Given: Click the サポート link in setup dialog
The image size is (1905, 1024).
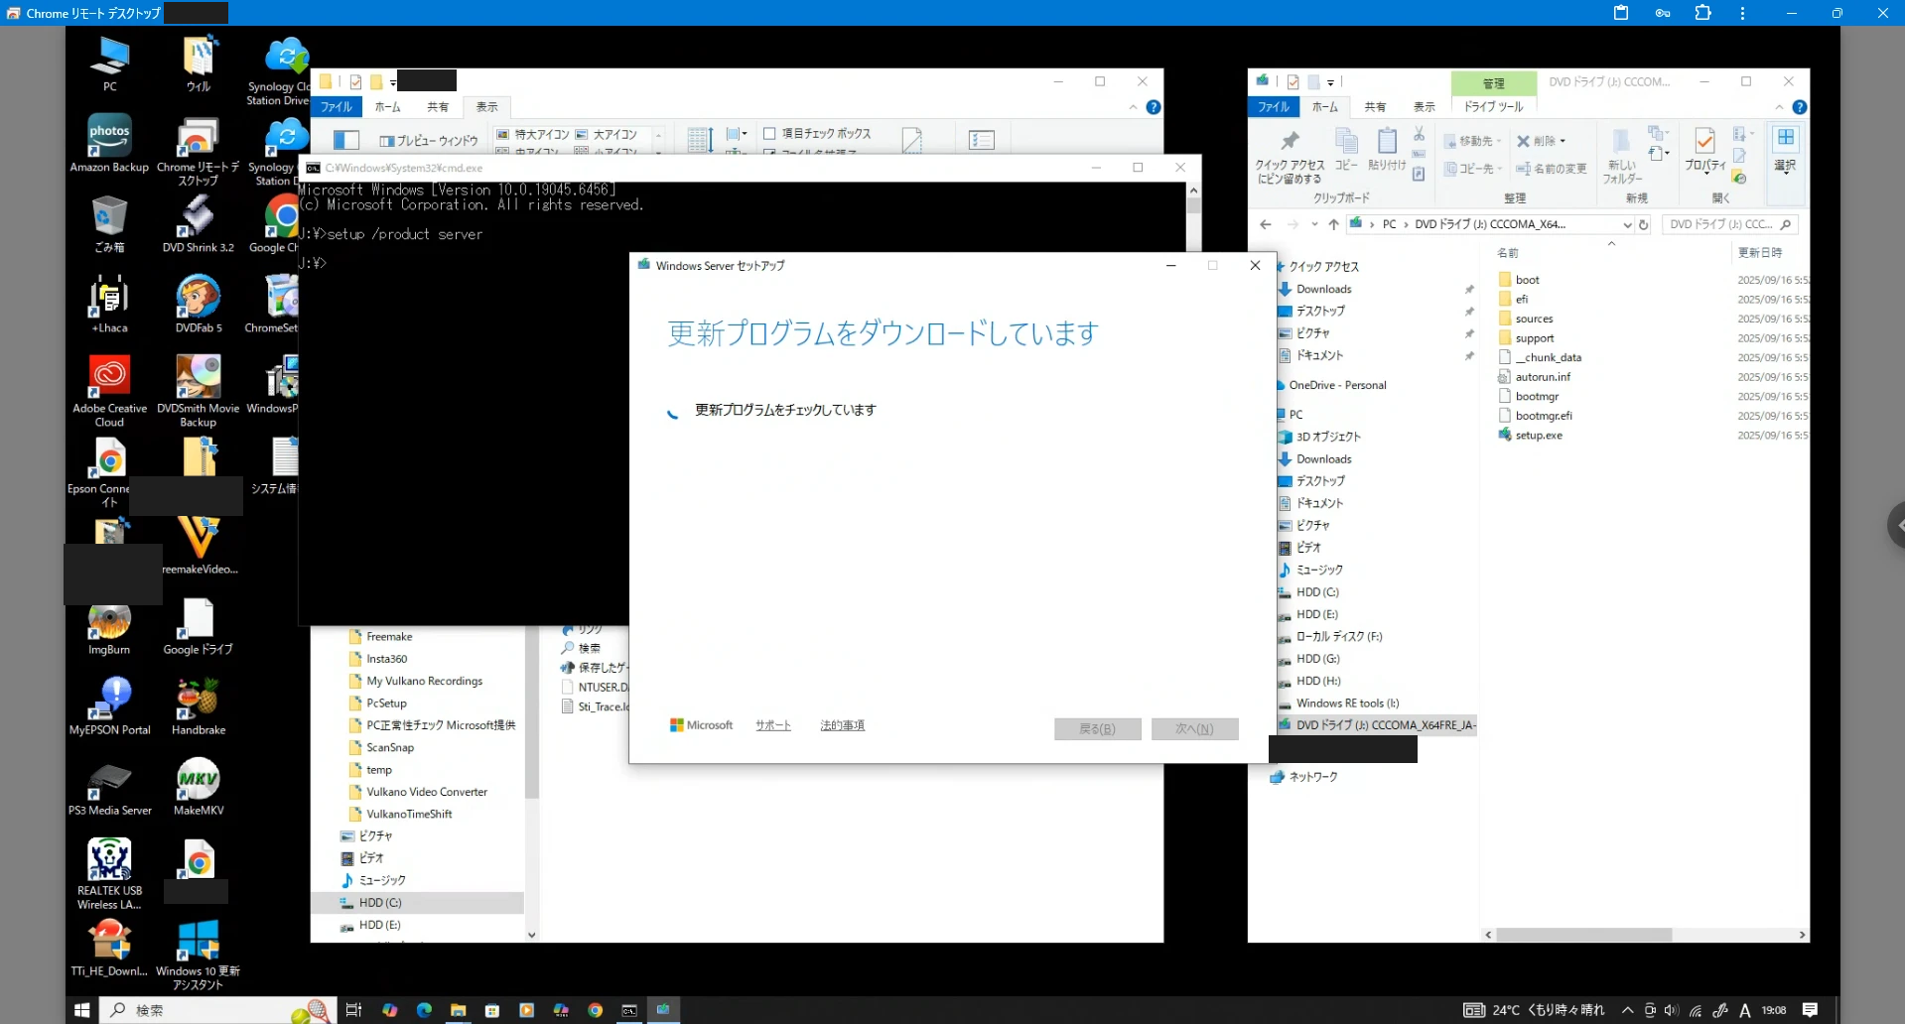Looking at the screenshot, I should pyautogui.click(x=772, y=725).
